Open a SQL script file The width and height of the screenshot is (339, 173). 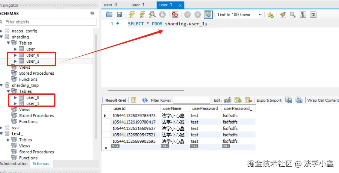[109, 15]
